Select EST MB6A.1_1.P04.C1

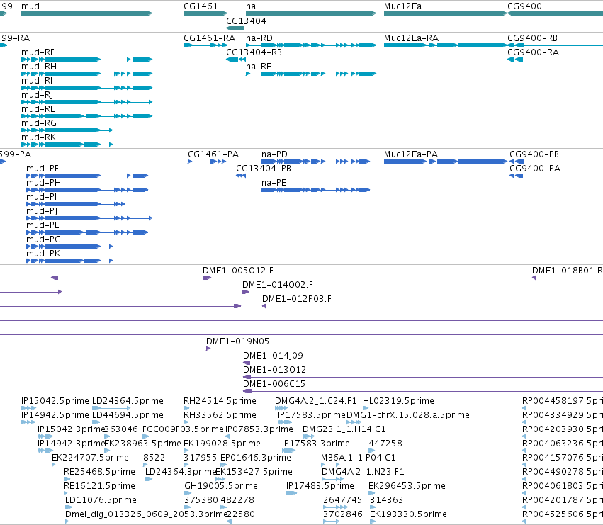point(330,465)
